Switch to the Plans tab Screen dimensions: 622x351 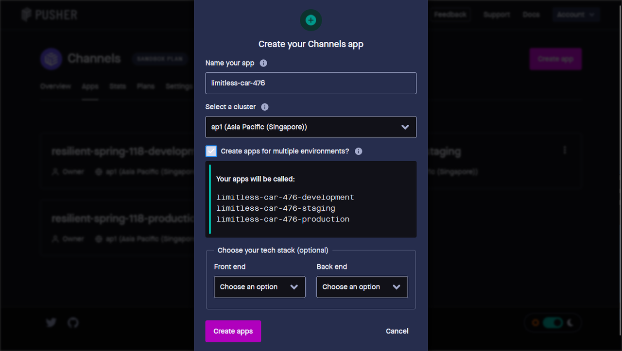[146, 86]
